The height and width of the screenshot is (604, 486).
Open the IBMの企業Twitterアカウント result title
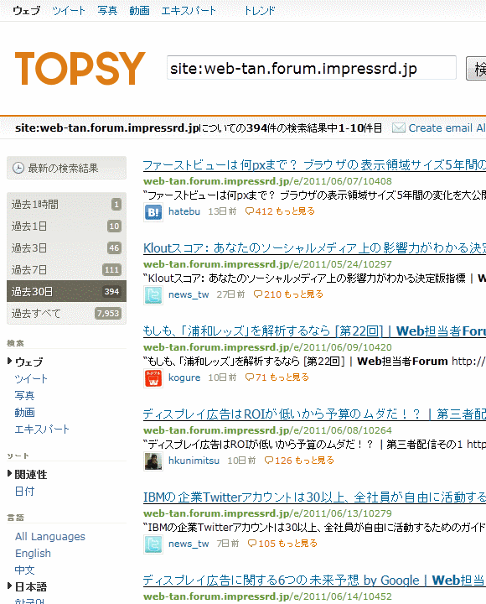tap(314, 497)
